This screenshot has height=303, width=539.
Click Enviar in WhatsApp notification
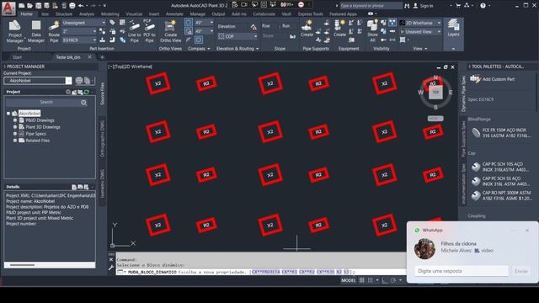(521, 271)
